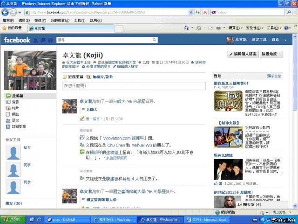Click the 近況更新 composer tab
This screenshot has height=224, width=298.
coord(73,77)
